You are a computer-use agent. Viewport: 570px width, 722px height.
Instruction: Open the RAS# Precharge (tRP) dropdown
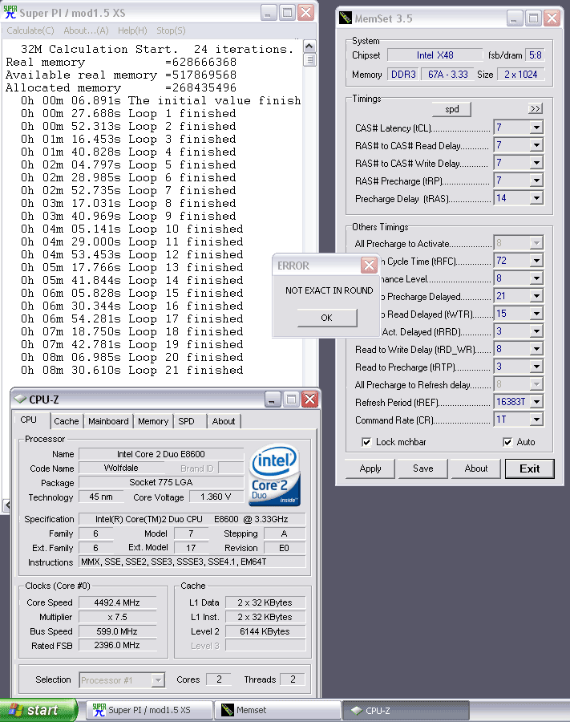coord(536,180)
